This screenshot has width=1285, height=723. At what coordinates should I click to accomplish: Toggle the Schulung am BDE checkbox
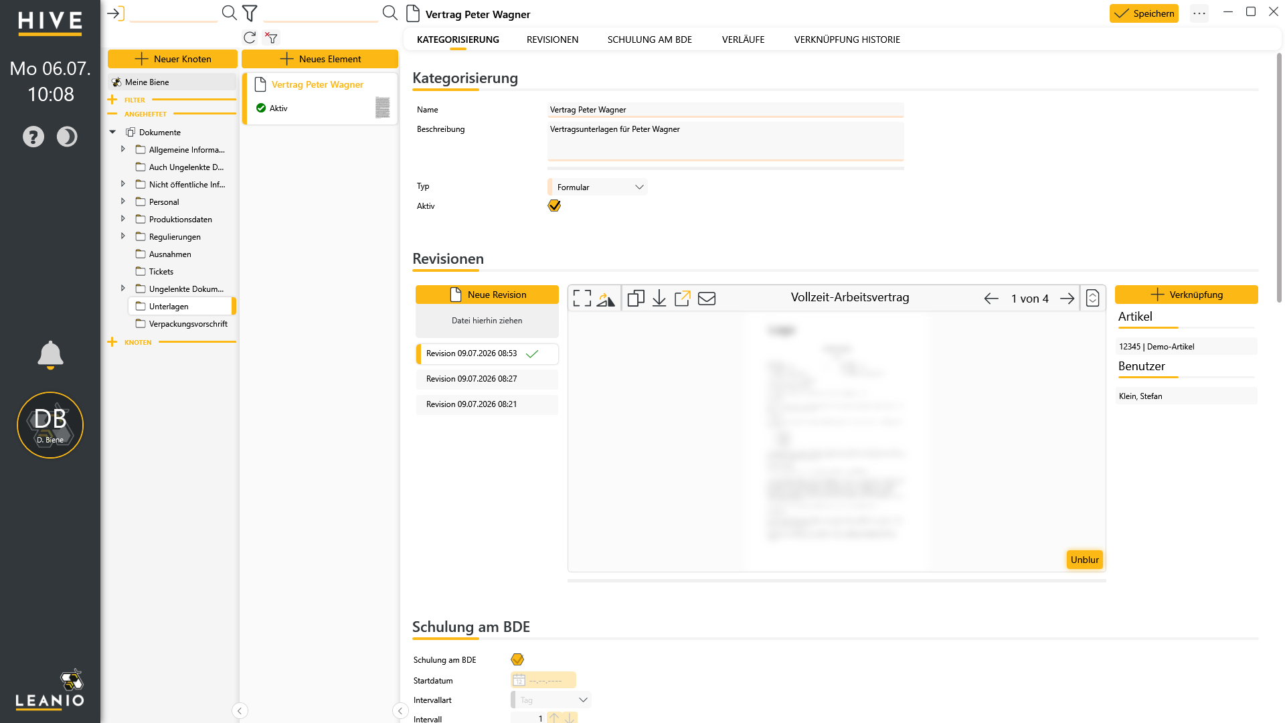pos(517,659)
